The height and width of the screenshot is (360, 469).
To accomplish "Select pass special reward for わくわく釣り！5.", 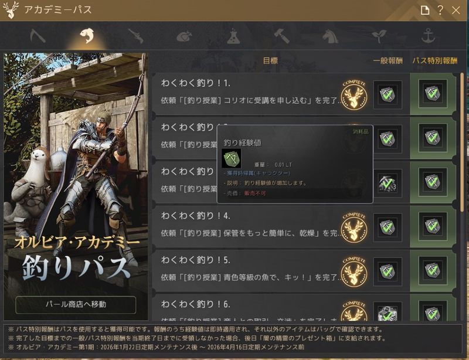I will (433, 270).
